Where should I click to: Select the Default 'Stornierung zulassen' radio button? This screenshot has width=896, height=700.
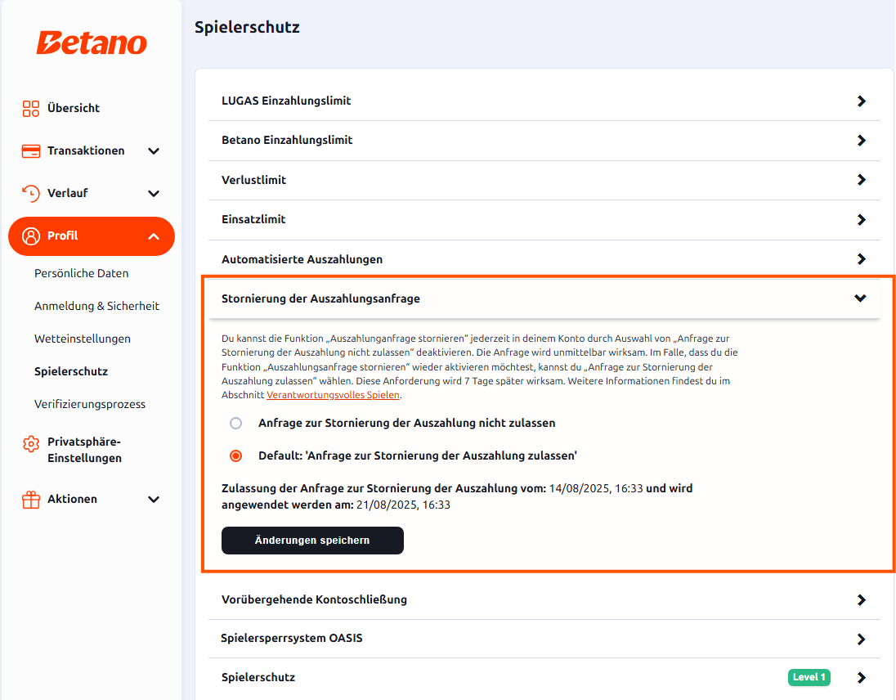(x=236, y=456)
